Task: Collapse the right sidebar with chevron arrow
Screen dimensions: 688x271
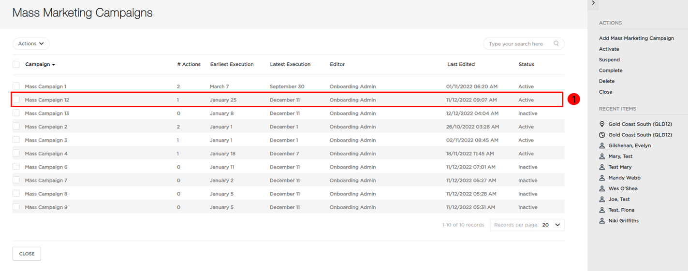Action: [593, 3]
